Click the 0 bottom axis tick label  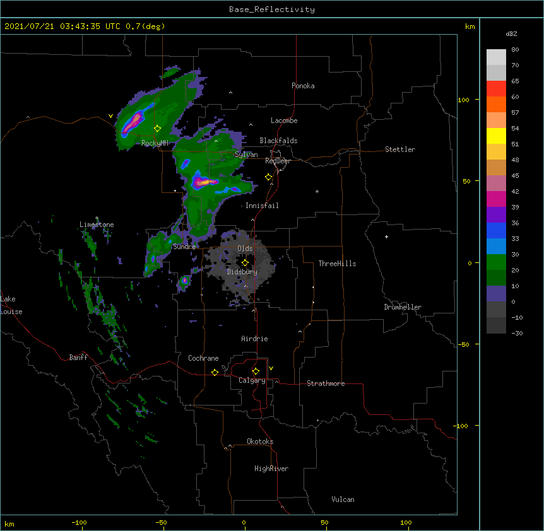[x=244, y=522]
